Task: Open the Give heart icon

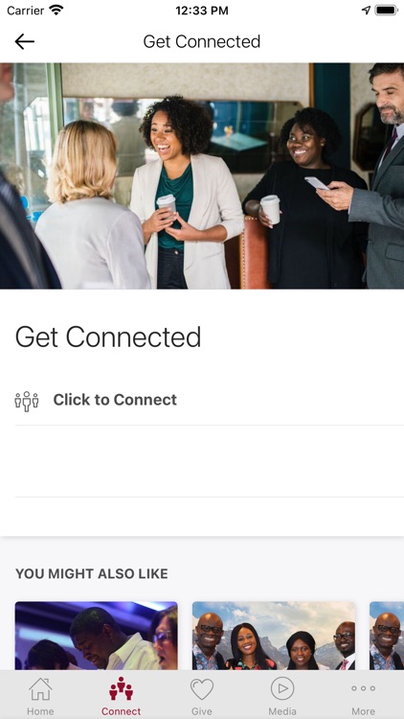Action: coord(202,688)
